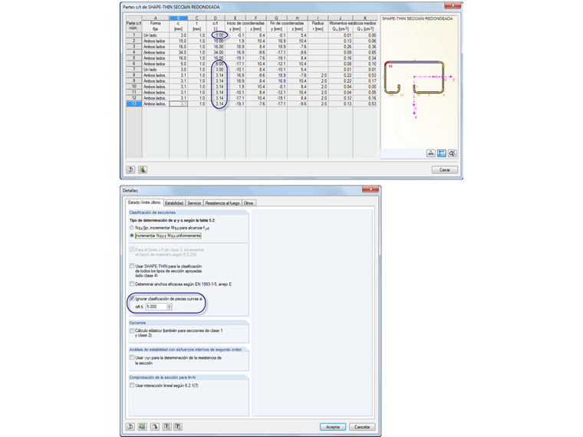The image size is (583, 437).
Task: Toggle greyed 'Para el límite c/t de clase 3' checkbox
Action: tap(132, 250)
